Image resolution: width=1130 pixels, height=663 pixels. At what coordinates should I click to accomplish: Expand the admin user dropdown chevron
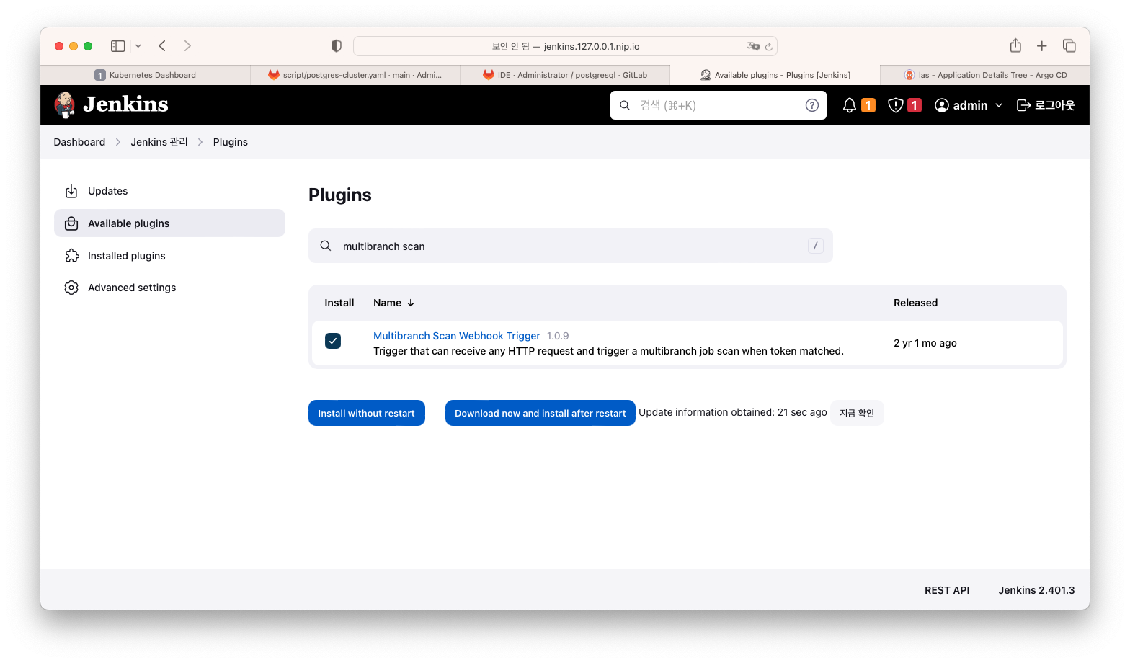(999, 105)
